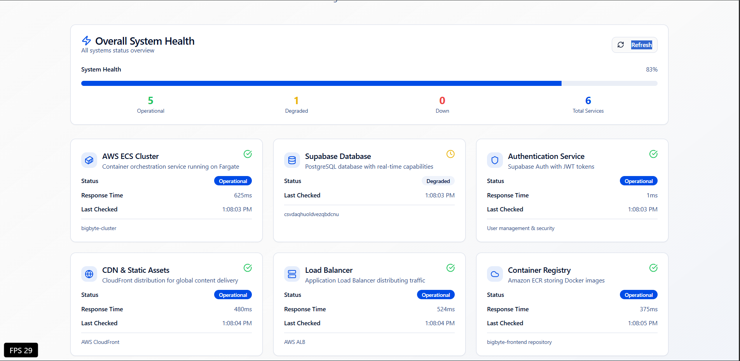Click the csvdaqhuoldvezqbdcnu identifier text

point(311,215)
